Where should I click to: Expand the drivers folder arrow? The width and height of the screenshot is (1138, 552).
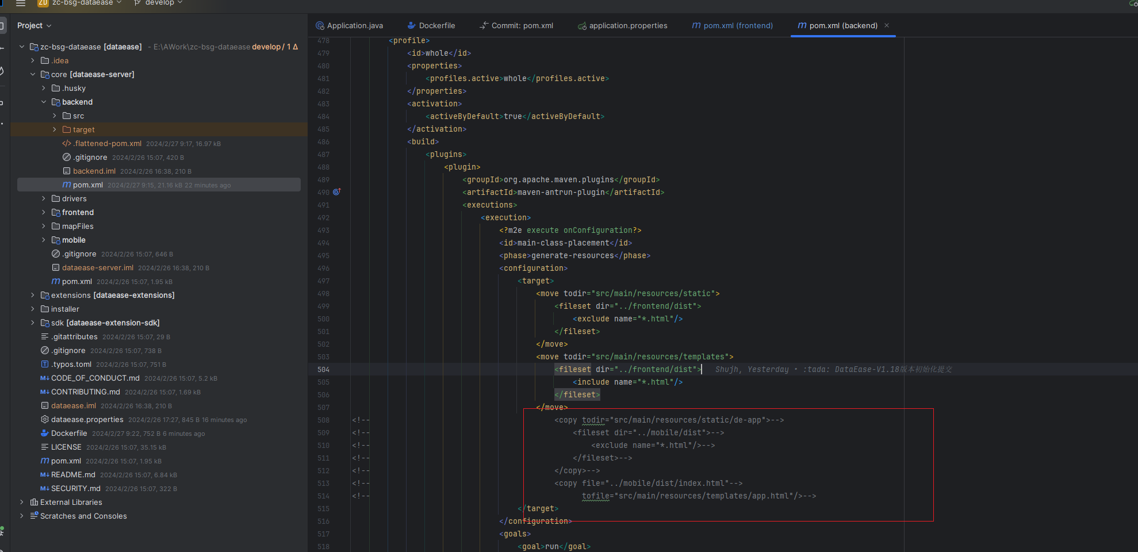tap(44, 198)
